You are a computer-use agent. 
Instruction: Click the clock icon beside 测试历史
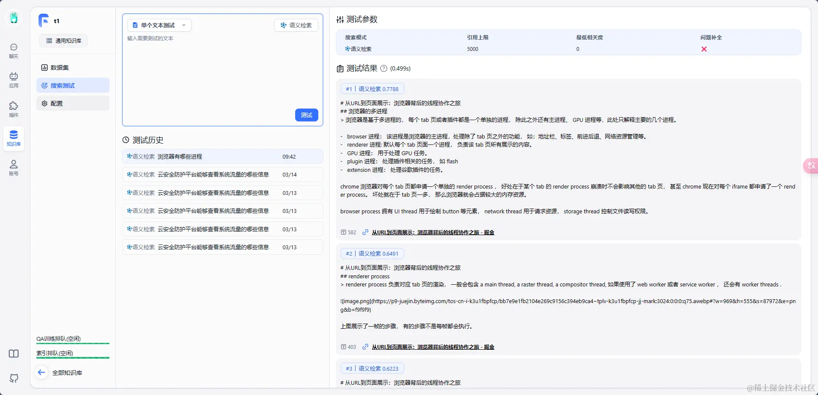click(x=126, y=140)
